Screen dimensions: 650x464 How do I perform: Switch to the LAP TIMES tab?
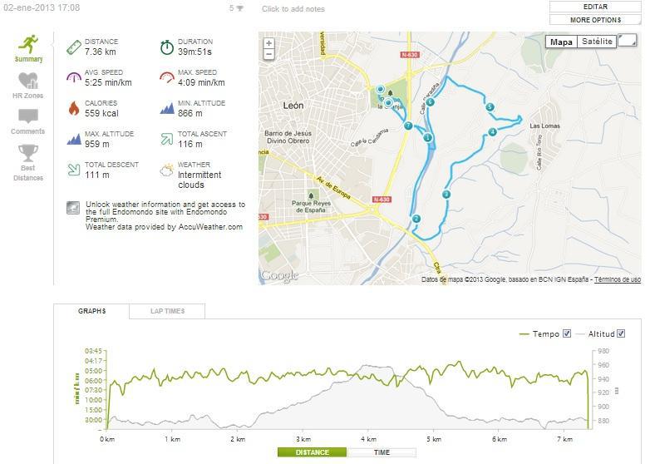coord(167,311)
